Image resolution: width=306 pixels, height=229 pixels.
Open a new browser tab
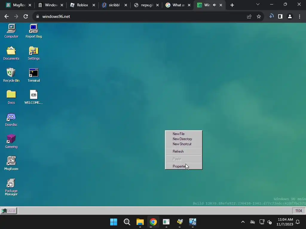[232, 5]
